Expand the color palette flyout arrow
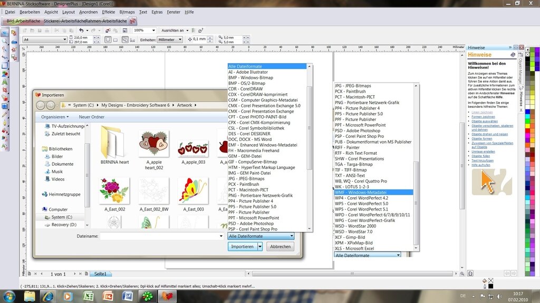This screenshot has height=303, width=540. pos(527,49)
